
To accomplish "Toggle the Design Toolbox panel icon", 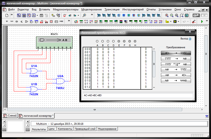I will [19, 15].
